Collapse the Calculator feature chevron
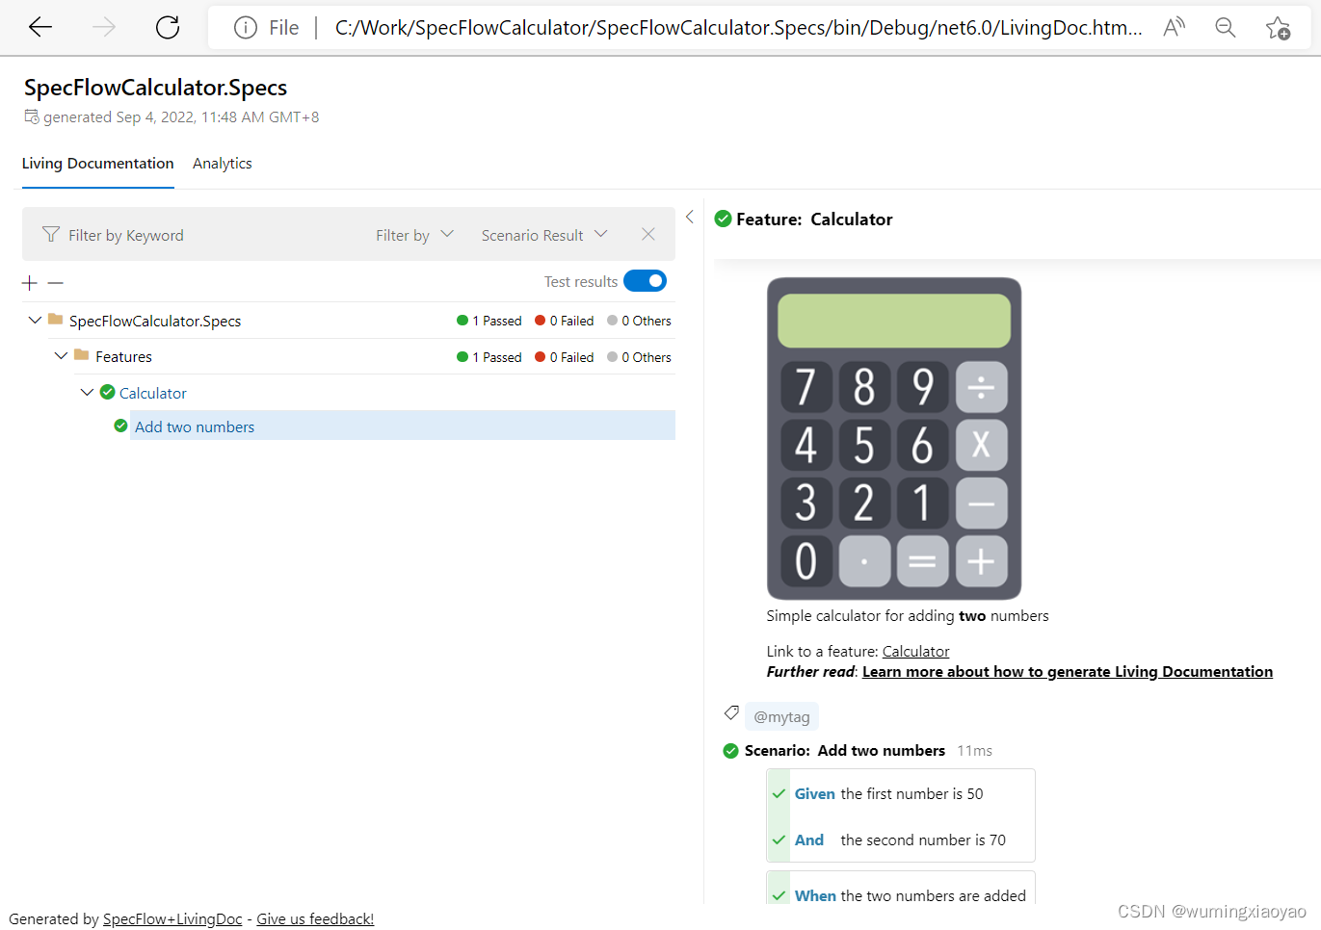The width and height of the screenshot is (1321, 930). pyautogui.click(x=87, y=392)
